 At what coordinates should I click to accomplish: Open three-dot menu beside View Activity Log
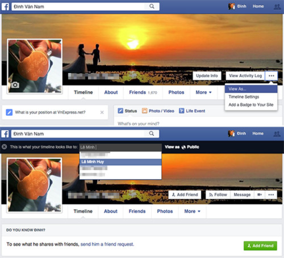click(x=272, y=76)
